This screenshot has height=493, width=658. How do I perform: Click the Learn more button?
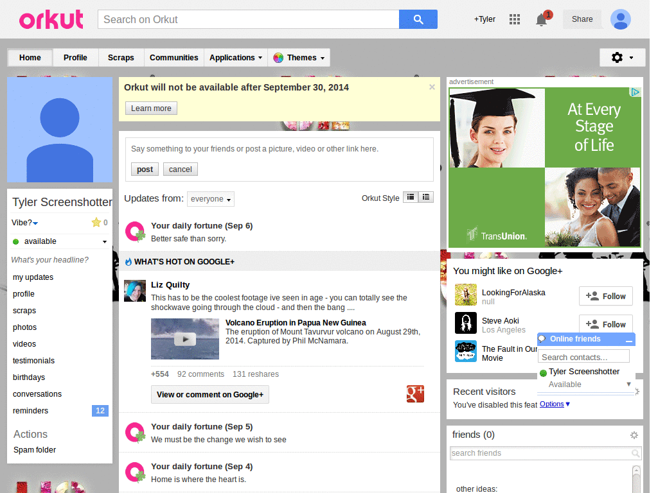pyautogui.click(x=151, y=108)
